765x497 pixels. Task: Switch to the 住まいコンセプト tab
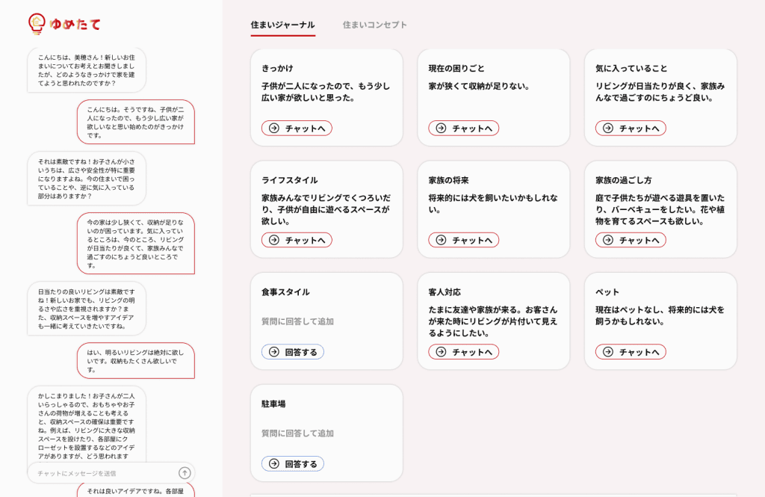(373, 25)
